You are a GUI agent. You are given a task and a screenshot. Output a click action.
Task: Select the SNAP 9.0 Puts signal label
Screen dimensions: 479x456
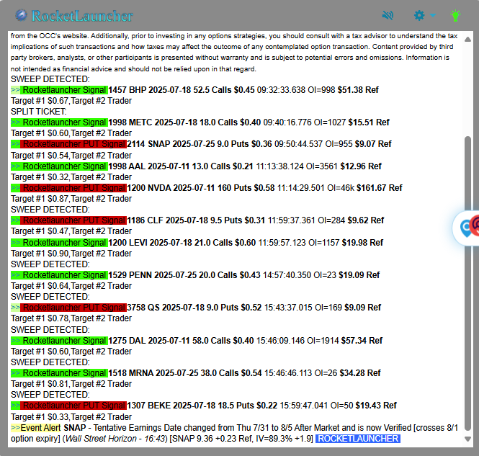pyautogui.click(x=73, y=144)
